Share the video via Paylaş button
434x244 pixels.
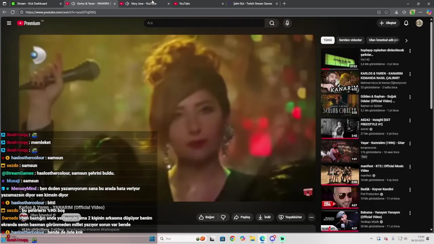pyautogui.click(x=242, y=217)
